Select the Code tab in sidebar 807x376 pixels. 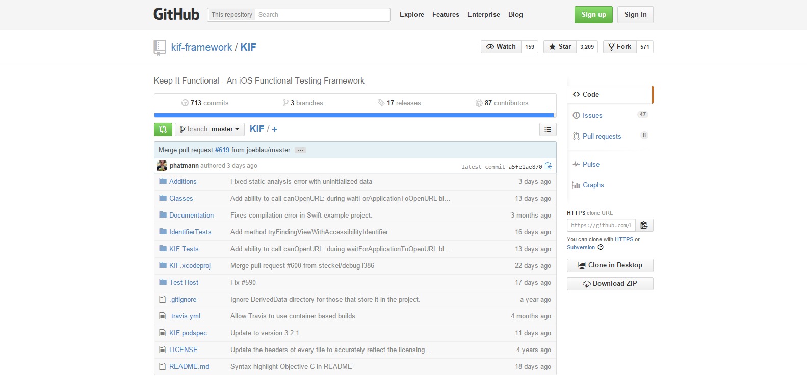tap(609, 94)
